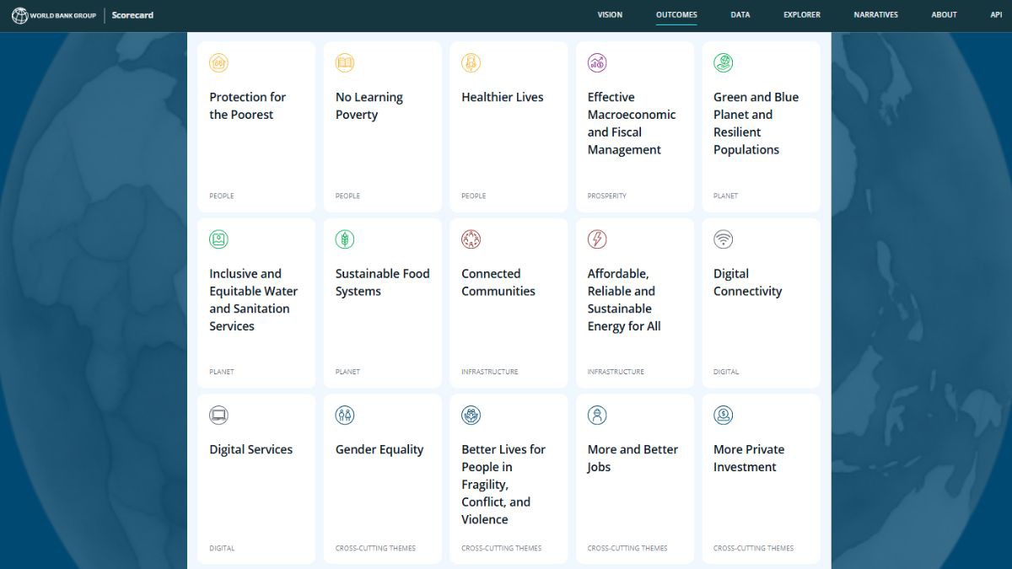Click CROSS-CUTTING THEMES label on Private Investment card
Screen dimensions: 1012x569
pos(754,548)
